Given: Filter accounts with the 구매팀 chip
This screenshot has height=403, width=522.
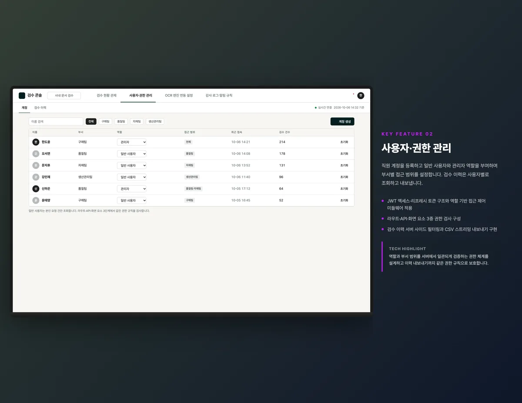Looking at the screenshot, I should (105, 121).
